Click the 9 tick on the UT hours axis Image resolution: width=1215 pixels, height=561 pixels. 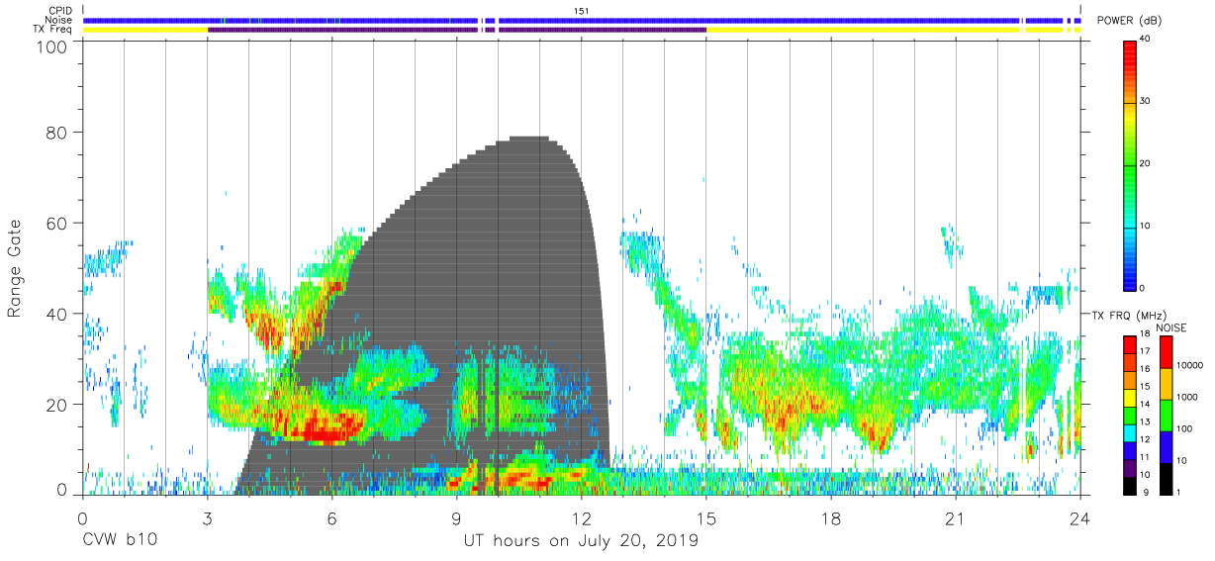coord(456,517)
